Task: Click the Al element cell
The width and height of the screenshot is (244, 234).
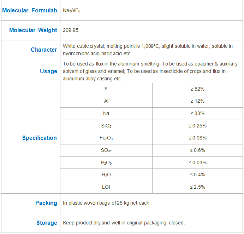Action: coord(106,101)
